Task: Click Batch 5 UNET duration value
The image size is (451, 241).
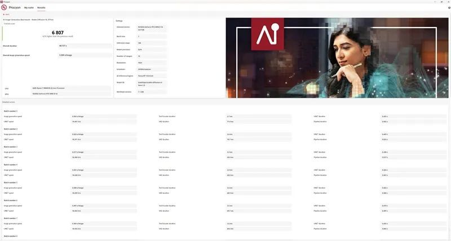Action: pyautogui.click(x=414, y=188)
